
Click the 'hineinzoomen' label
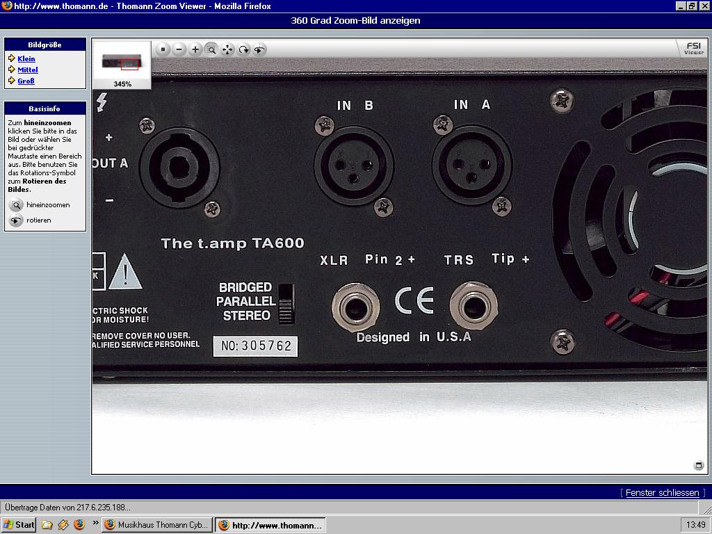click(48, 205)
